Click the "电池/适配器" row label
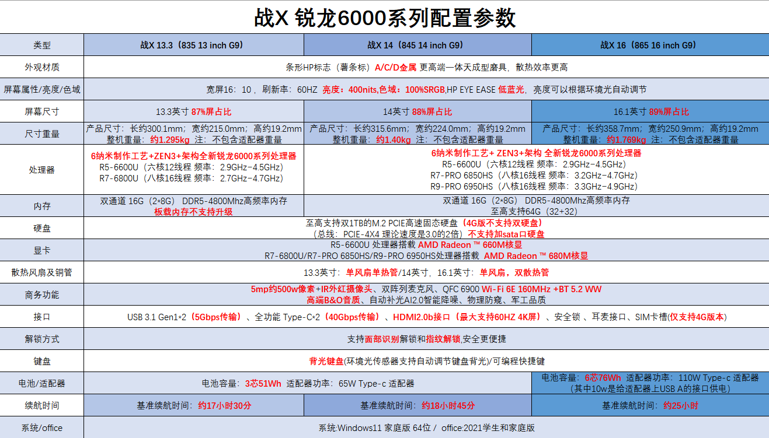Image resolution: width=769 pixels, height=438 pixels. (42, 383)
